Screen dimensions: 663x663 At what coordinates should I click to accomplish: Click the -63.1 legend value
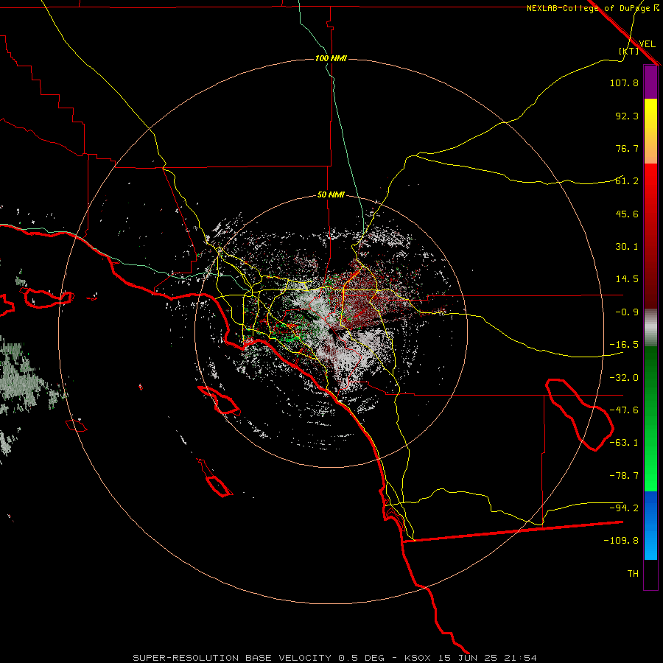(x=624, y=443)
